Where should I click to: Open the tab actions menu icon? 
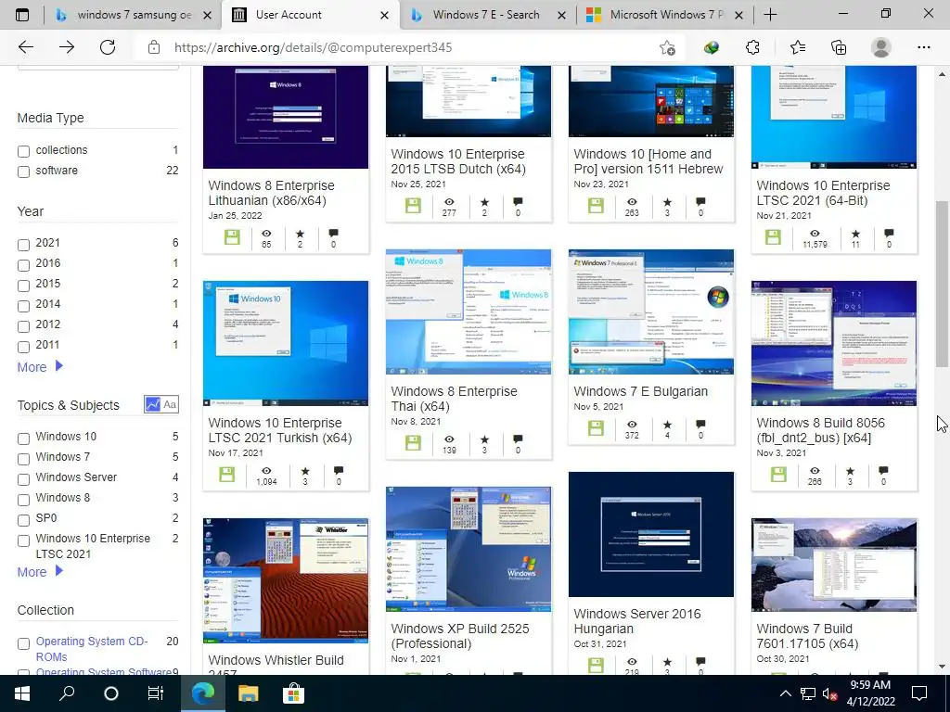(x=22, y=15)
